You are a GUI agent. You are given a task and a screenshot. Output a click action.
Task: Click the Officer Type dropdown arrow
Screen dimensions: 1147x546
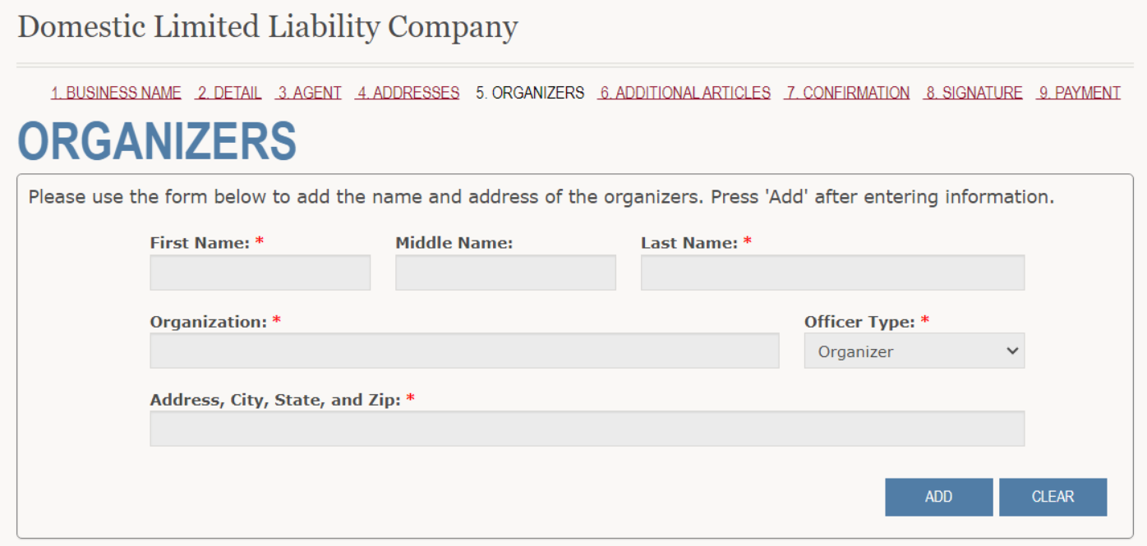[x=1011, y=351]
